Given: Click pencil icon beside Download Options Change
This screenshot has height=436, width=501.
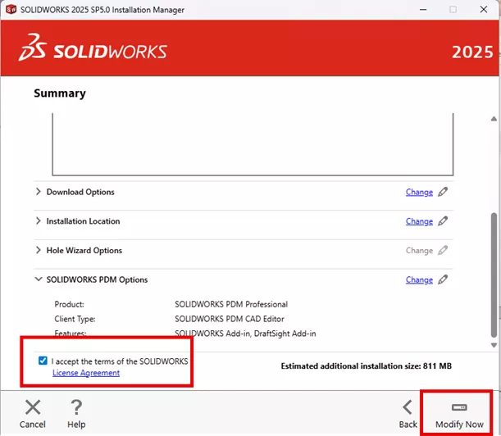Looking at the screenshot, I should click(x=443, y=192).
